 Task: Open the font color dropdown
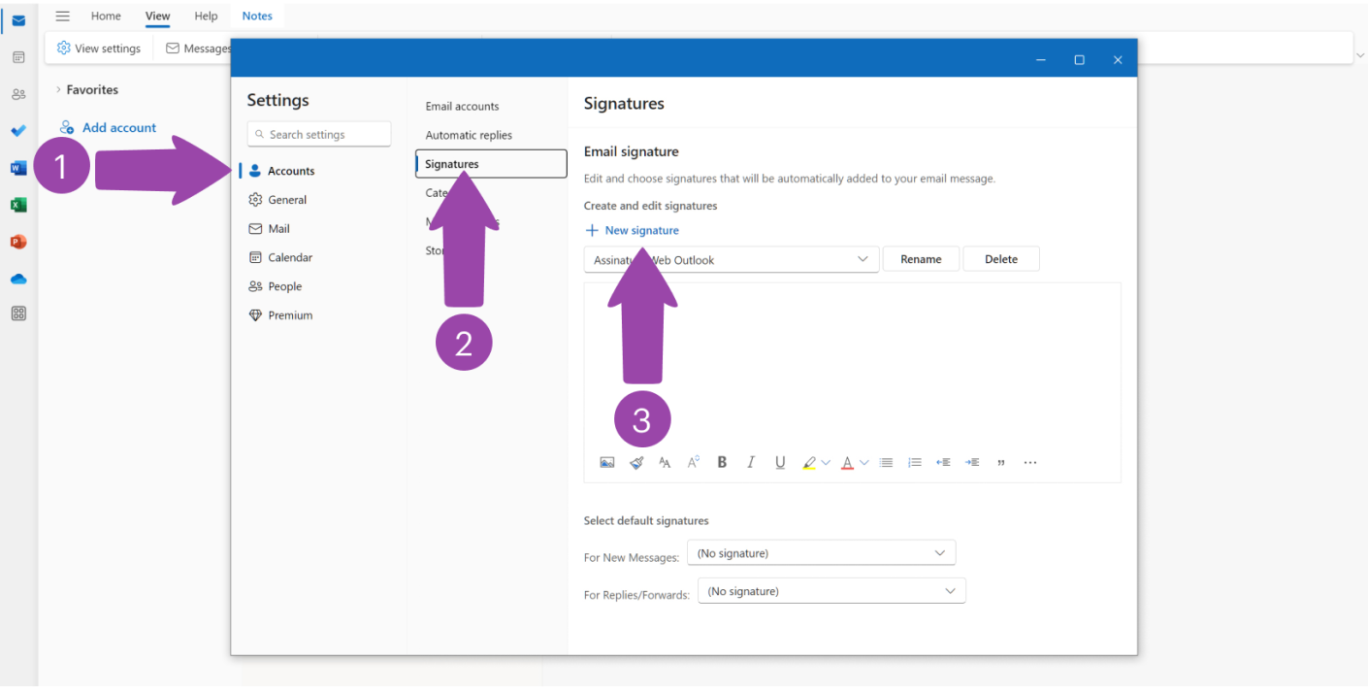(863, 462)
